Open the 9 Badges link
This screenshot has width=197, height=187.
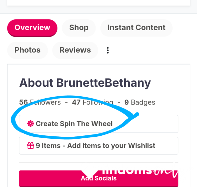(x=140, y=102)
